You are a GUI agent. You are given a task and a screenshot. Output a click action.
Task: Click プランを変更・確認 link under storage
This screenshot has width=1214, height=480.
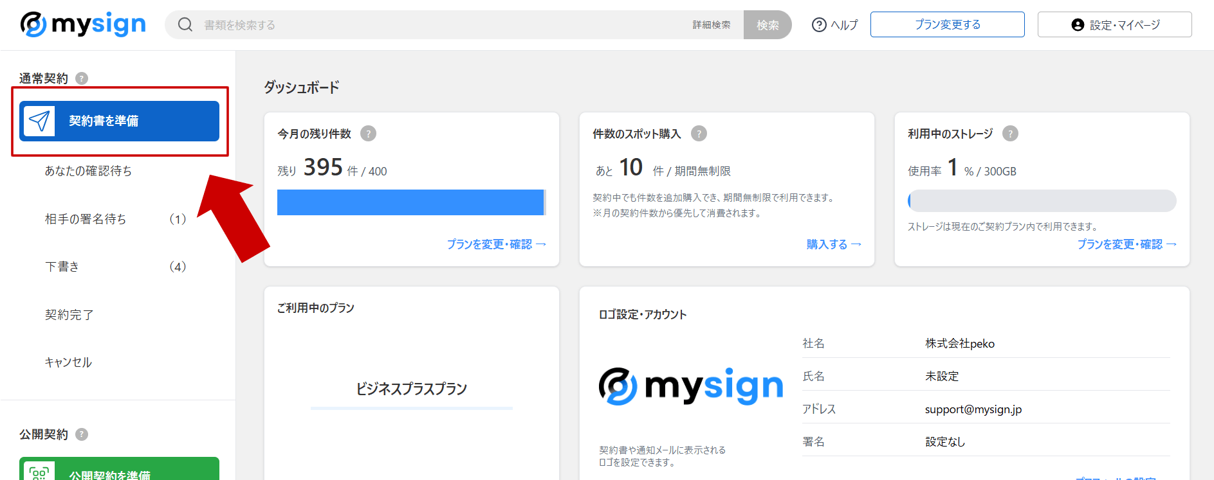[x=1127, y=244]
